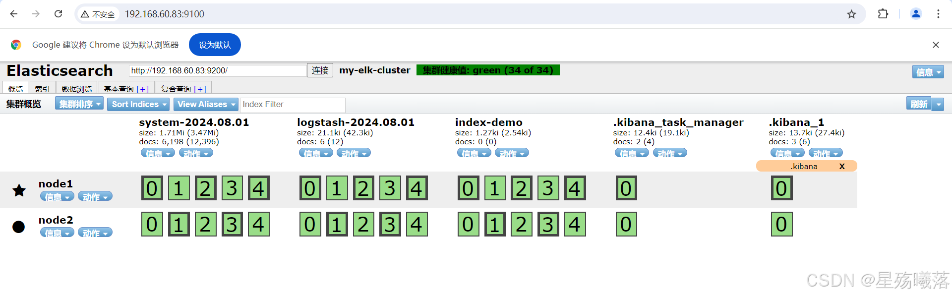Viewport: 952px width, 296px height.
Task: Click the 连接 connect button
Action: 320,70
